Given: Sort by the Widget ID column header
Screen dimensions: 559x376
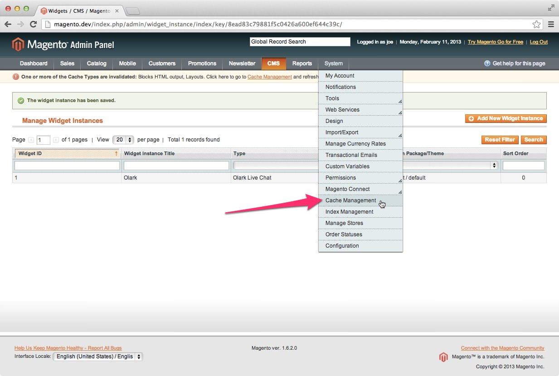Looking at the screenshot, I should (x=30, y=153).
